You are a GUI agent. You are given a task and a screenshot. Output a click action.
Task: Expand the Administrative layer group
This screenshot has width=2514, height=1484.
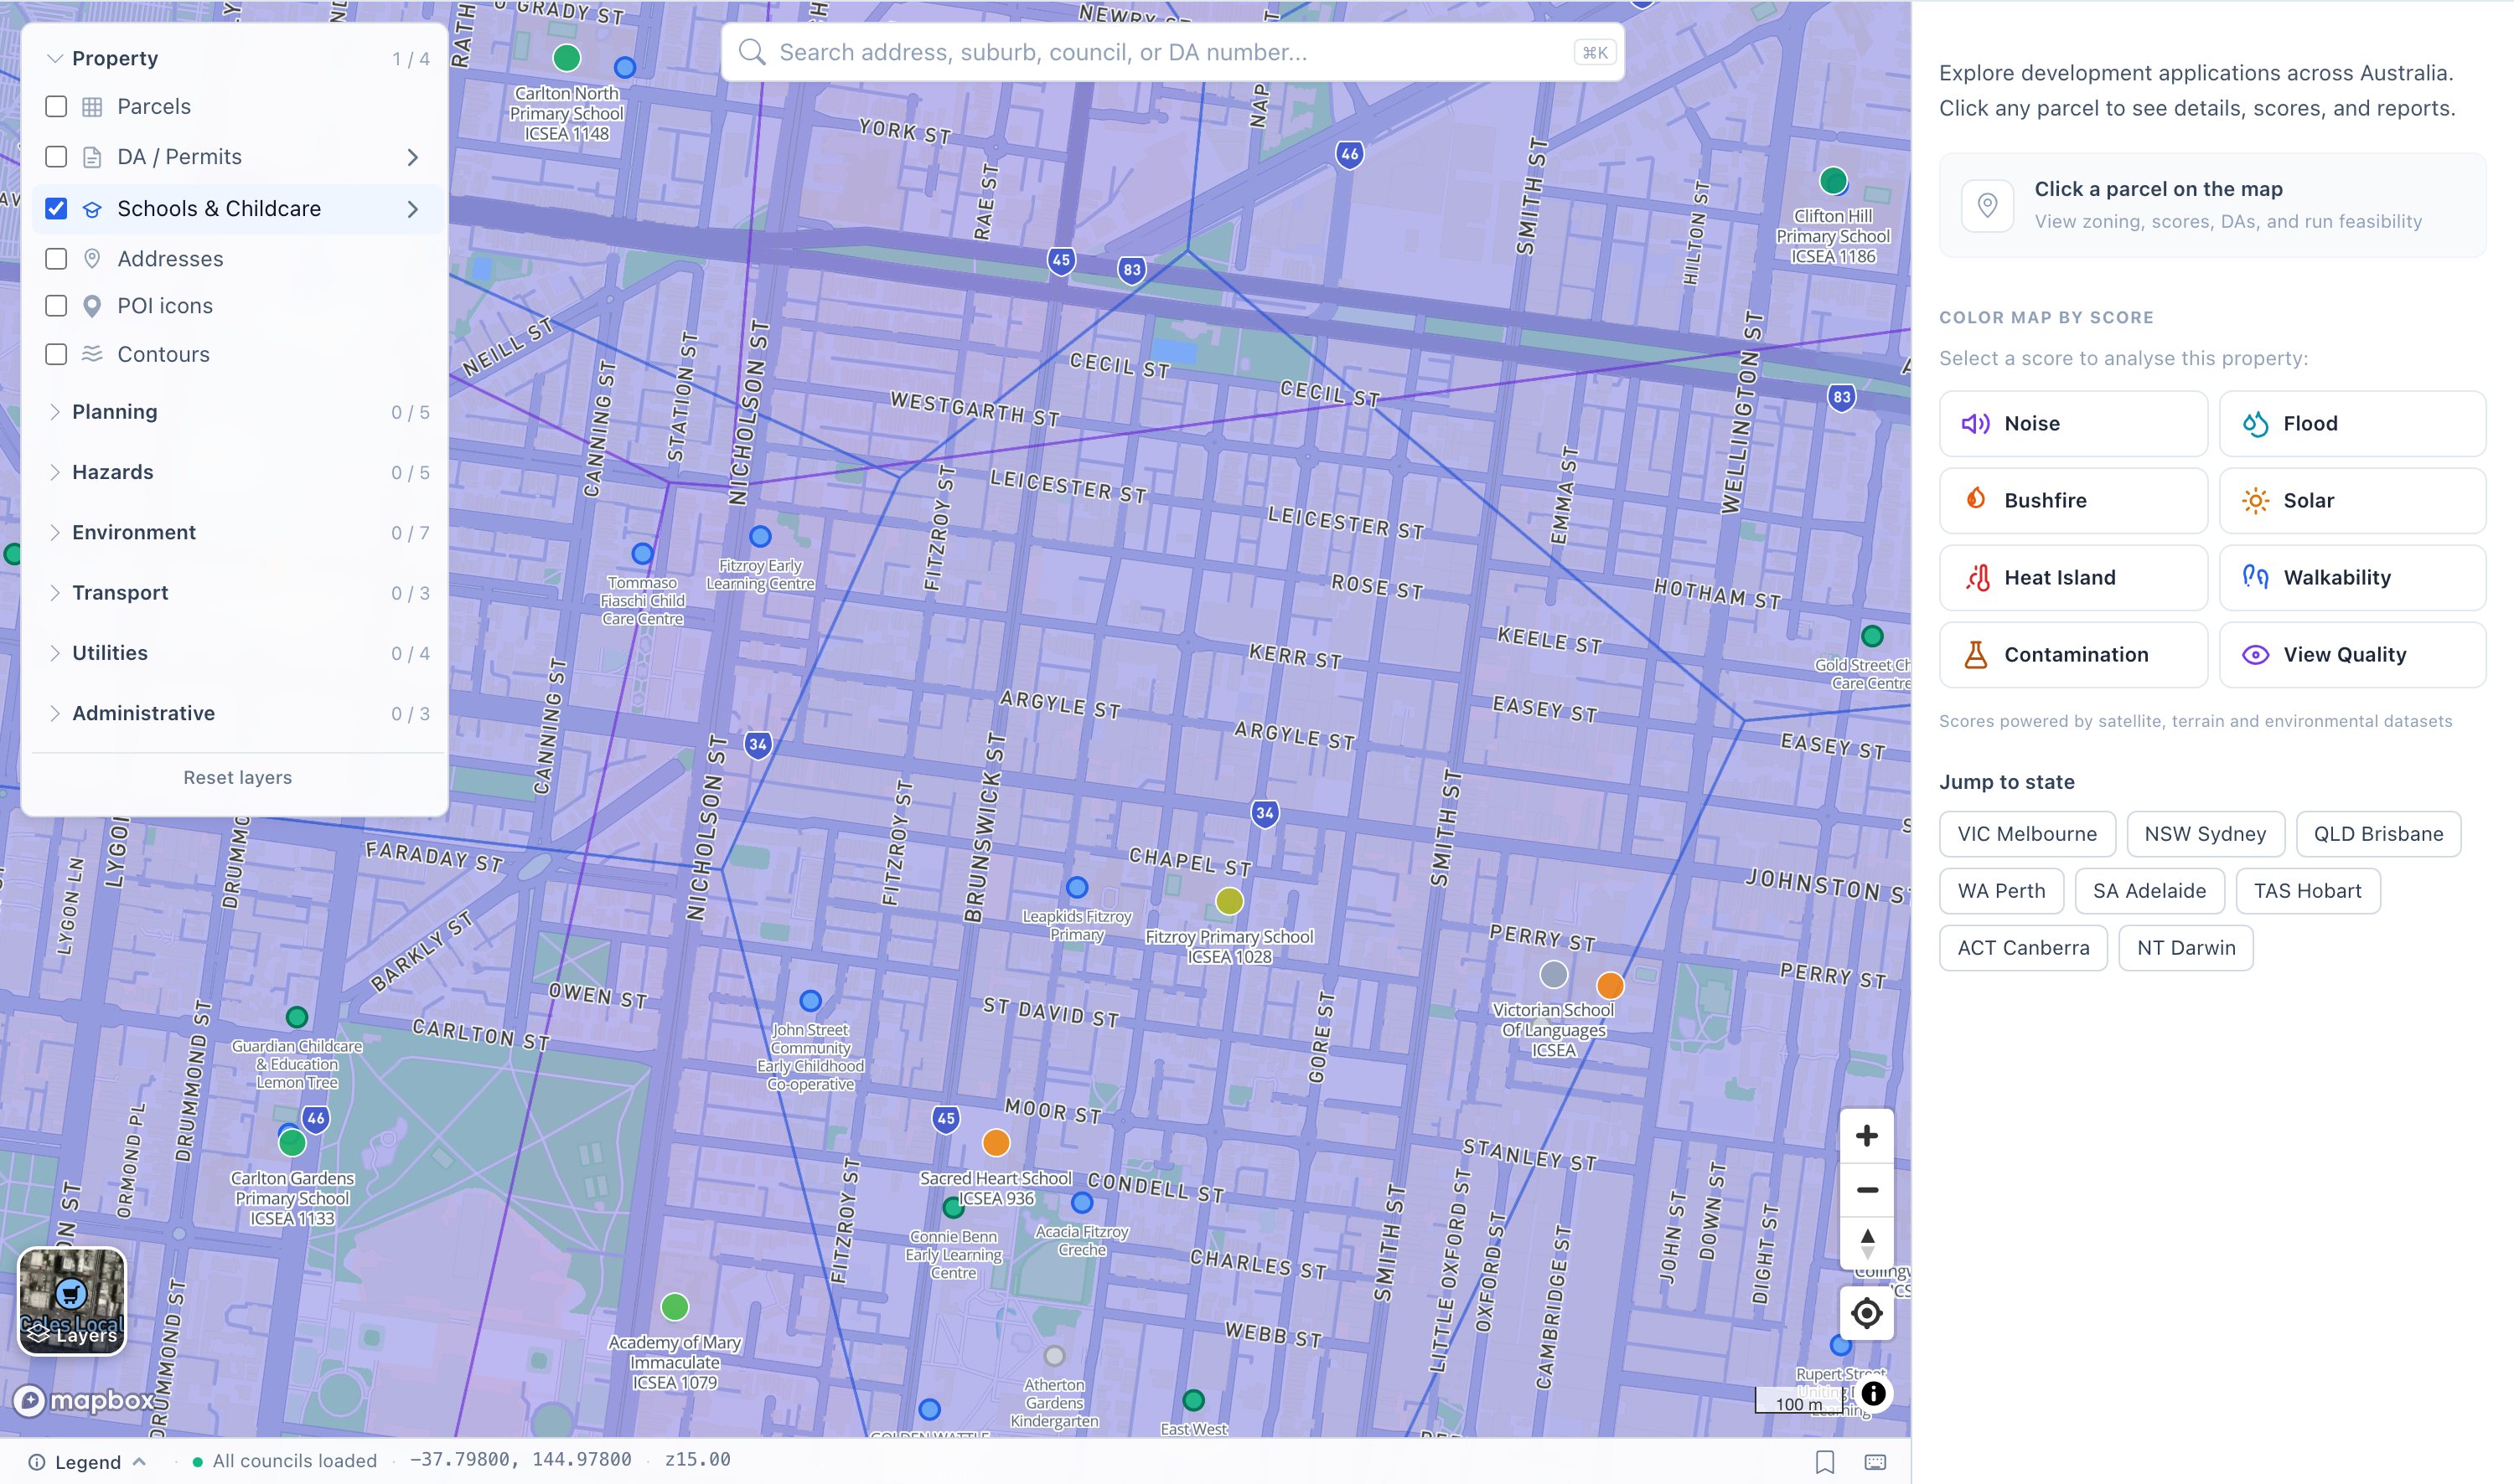[237, 713]
